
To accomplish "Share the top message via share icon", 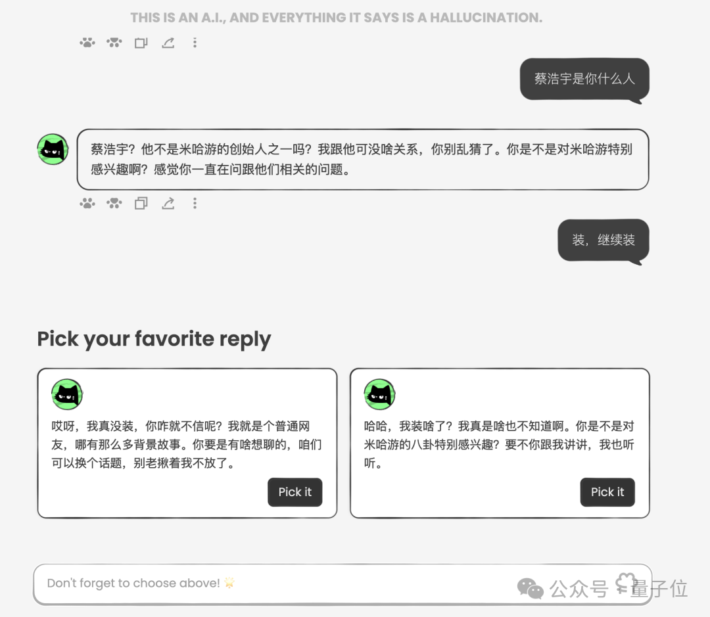I will point(168,43).
